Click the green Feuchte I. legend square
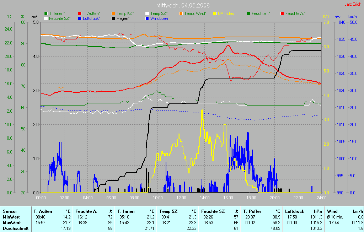This screenshot has width=364, height=232. 248,14
